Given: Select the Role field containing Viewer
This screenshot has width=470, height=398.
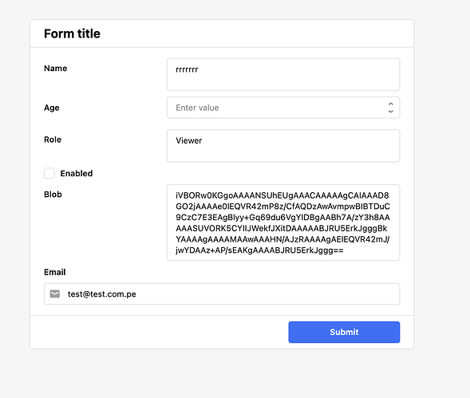Looking at the screenshot, I should click(283, 146).
